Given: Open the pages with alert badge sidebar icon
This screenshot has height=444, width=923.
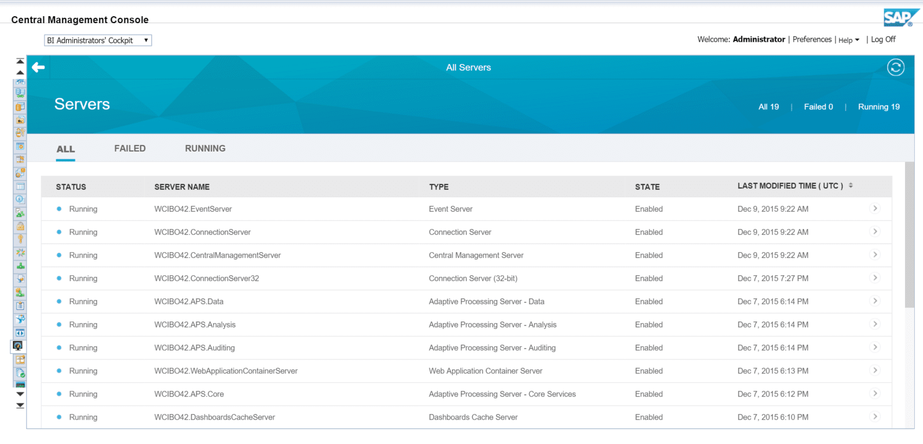Looking at the screenshot, I should coord(20,173).
